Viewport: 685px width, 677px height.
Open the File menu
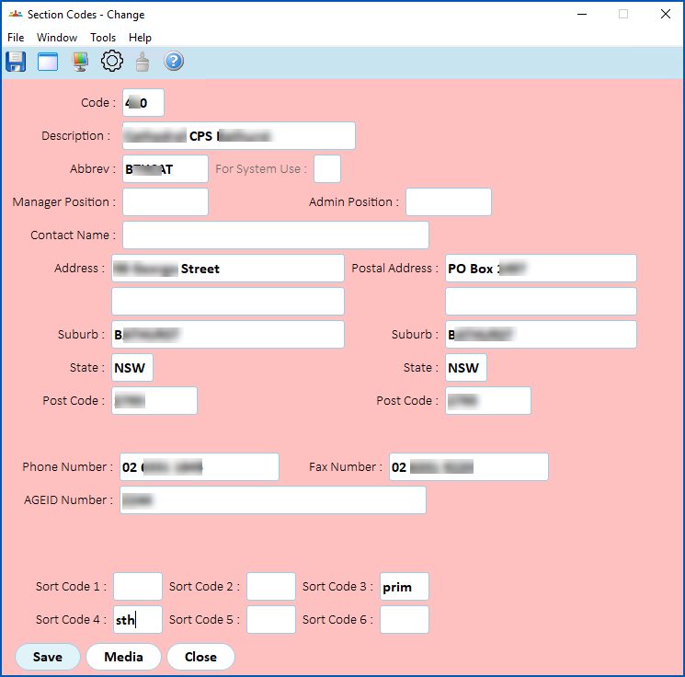pyautogui.click(x=16, y=38)
